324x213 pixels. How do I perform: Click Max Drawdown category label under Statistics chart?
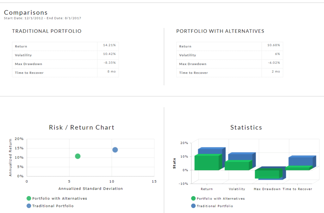coord(267,189)
